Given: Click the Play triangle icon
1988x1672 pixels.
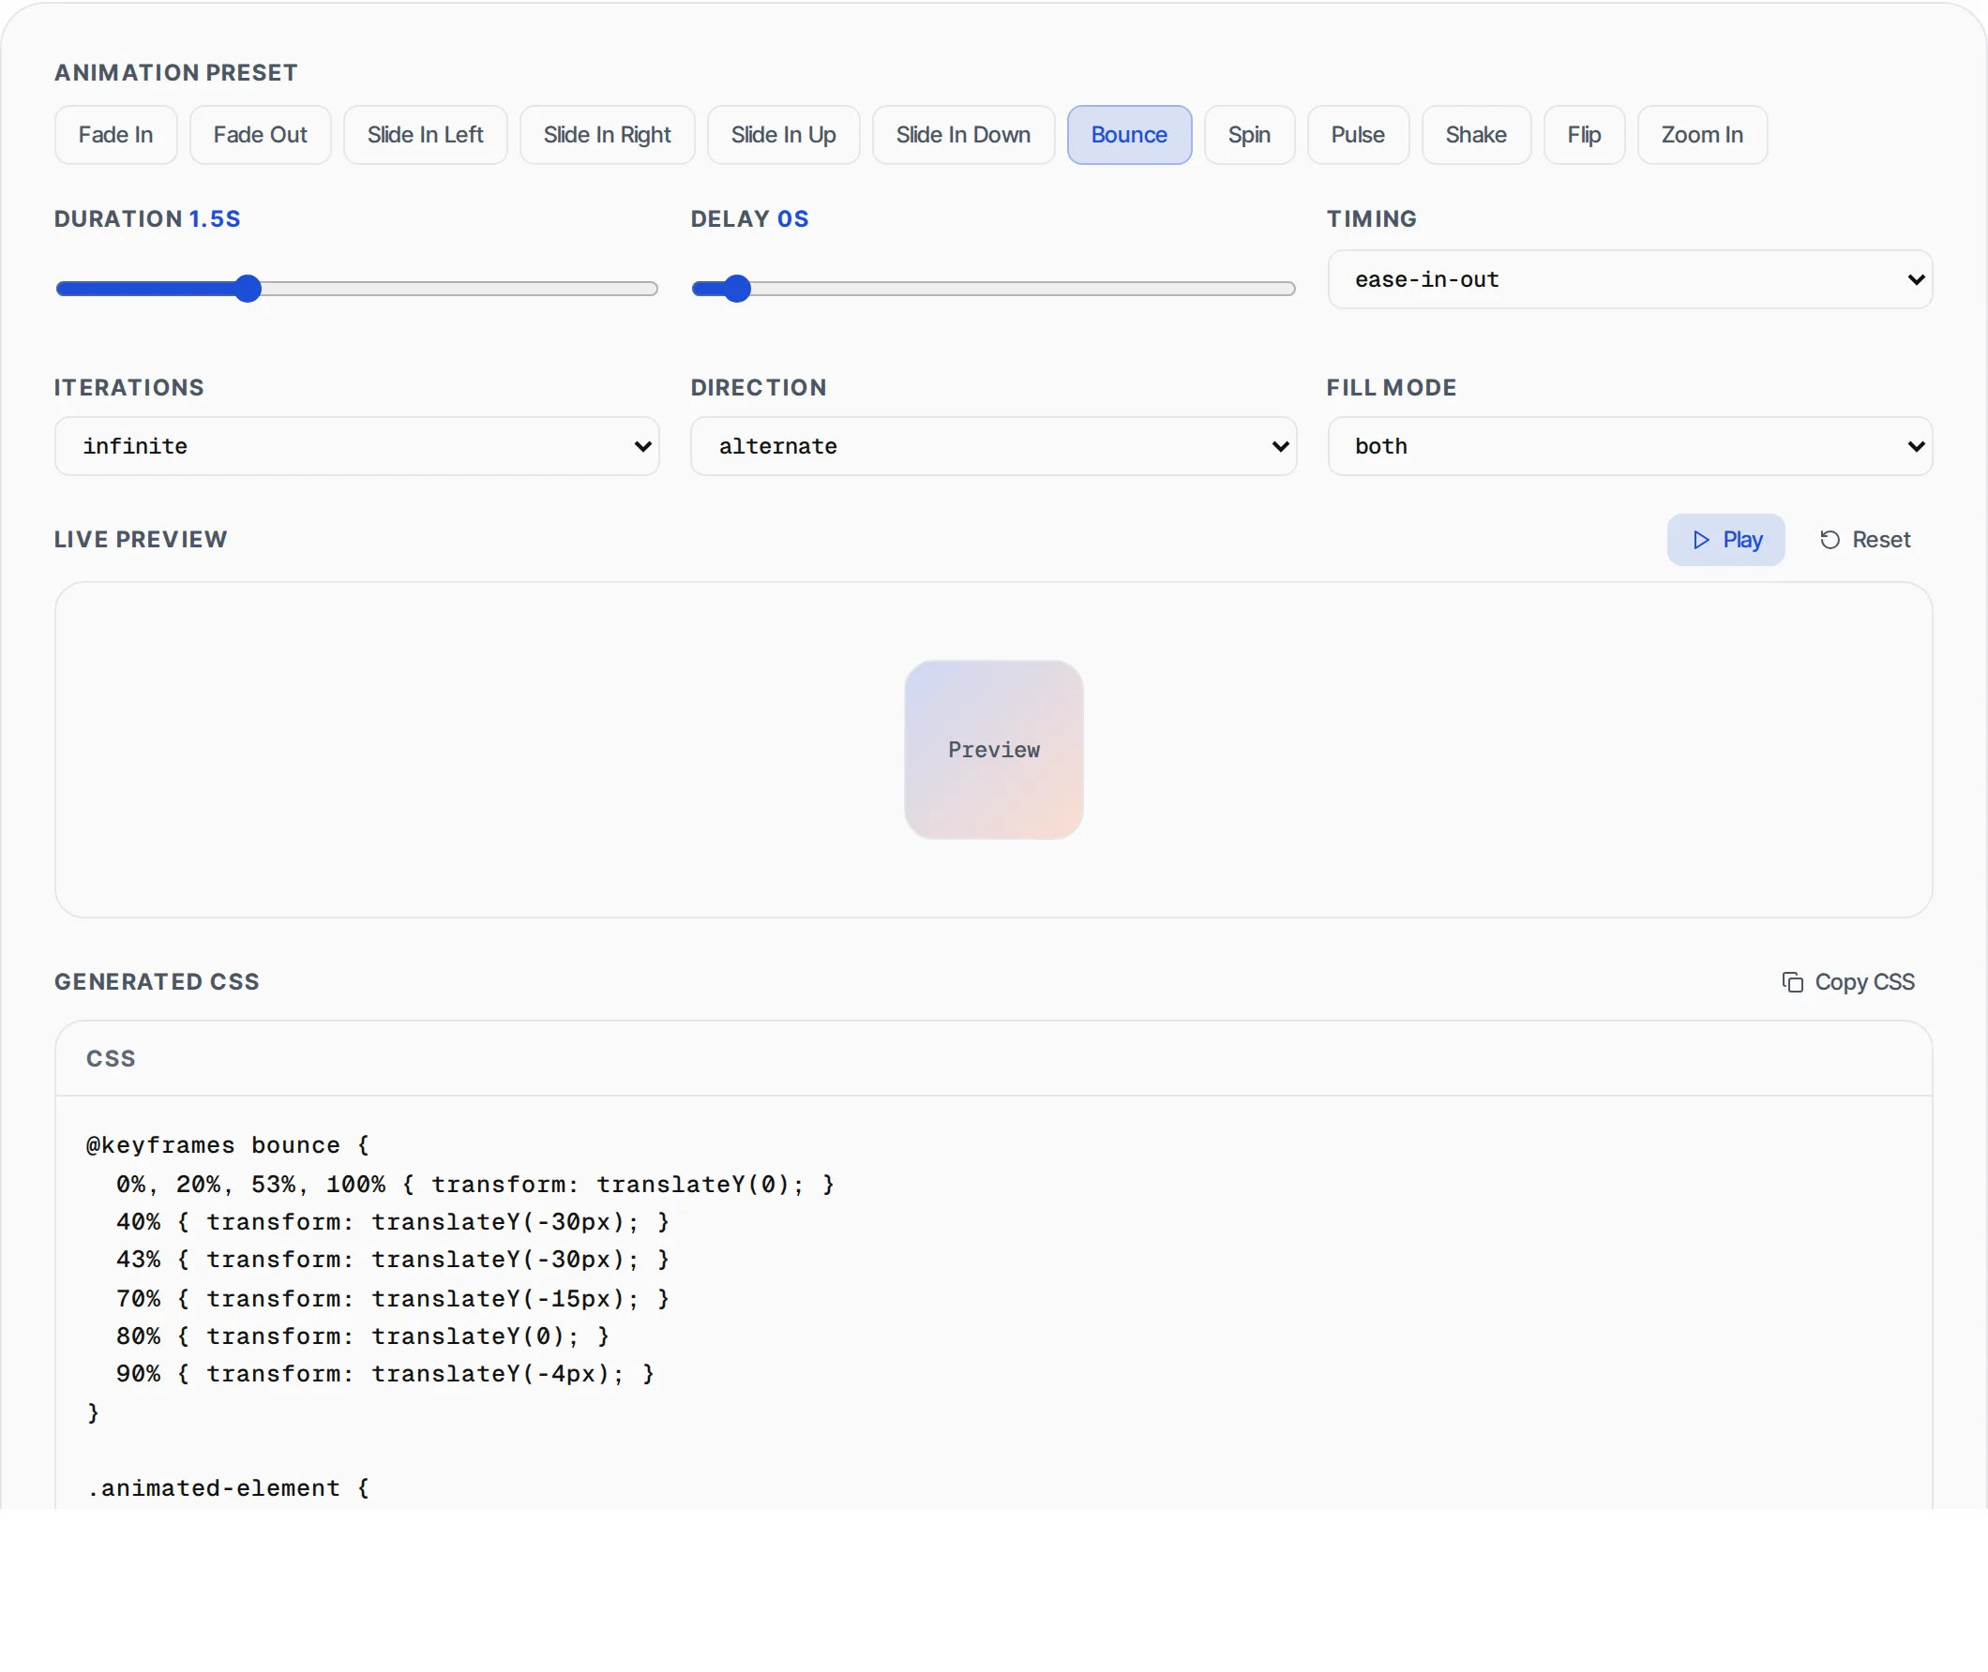Looking at the screenshot, I should pos(1701,539).
